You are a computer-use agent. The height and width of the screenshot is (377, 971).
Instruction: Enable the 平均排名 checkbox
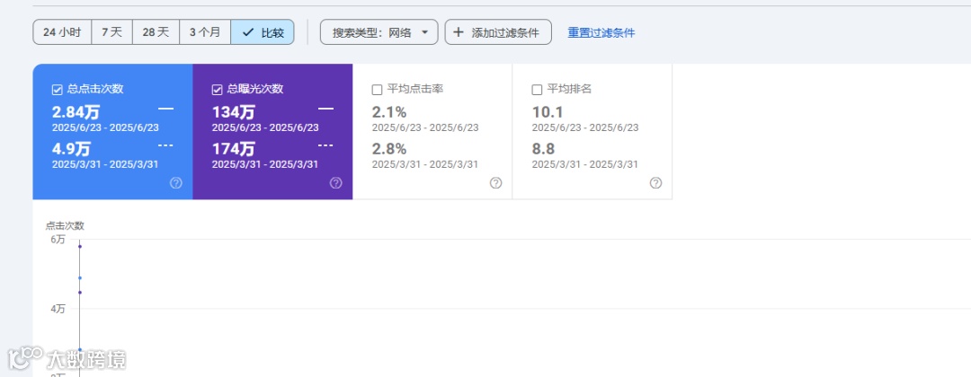coord(537,90)
